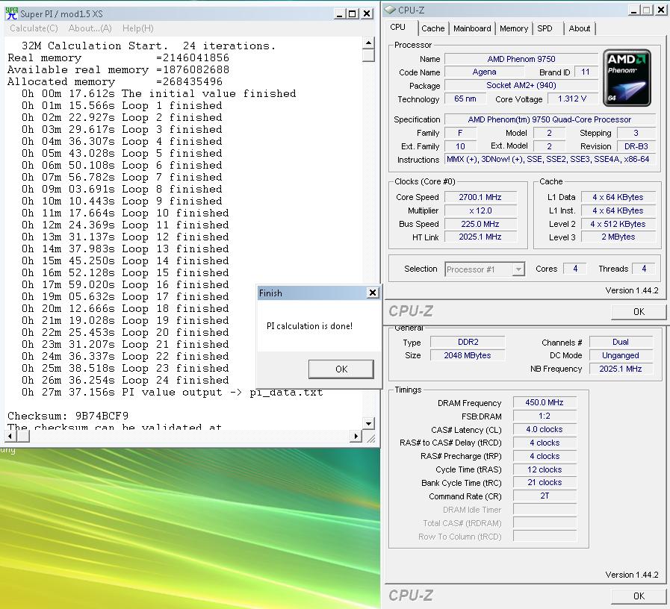Click Super PI vertical scrollbar down arrow

click(x=368, y=423)
